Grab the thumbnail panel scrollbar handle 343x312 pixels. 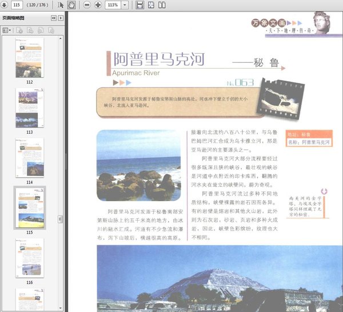[x=61, y=219]
